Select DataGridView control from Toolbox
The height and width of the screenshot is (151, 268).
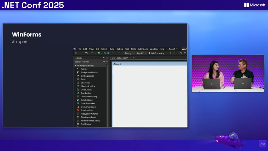87,100
